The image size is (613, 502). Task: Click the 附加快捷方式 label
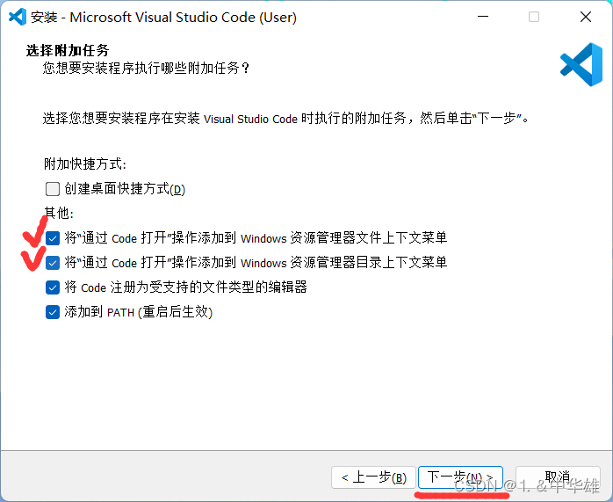coord(85,164)
